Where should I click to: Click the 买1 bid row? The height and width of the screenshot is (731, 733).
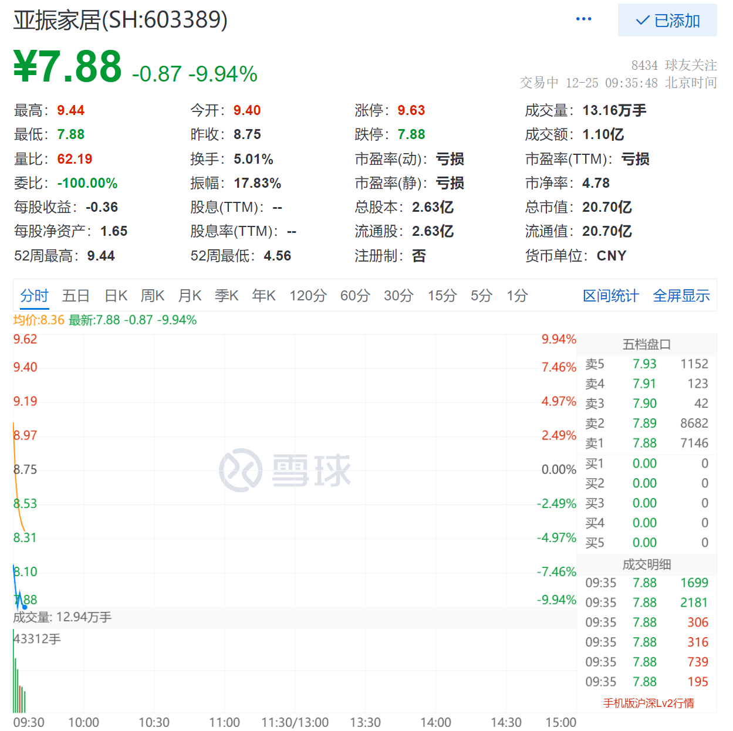(x=647, y=463)
